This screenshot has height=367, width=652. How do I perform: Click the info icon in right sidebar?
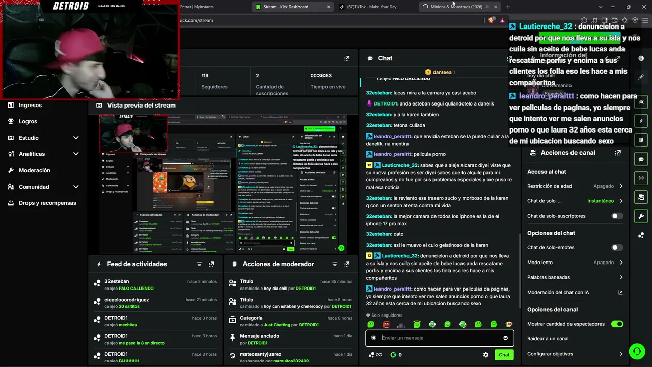coord(641,58)
